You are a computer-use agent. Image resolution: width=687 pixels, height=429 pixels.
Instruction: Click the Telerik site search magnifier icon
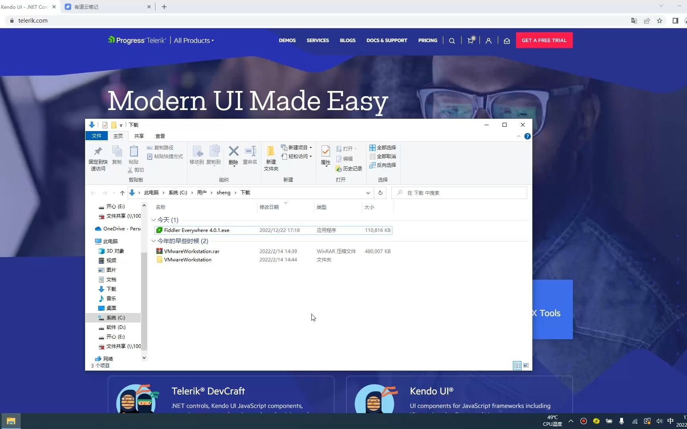(x=452, y=41)
